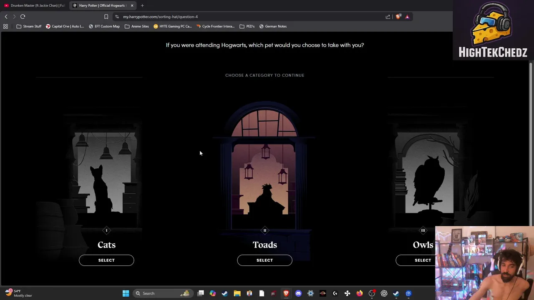
Task: Launch Copilot from the taskbar
Action: click(x=213, y=293)
